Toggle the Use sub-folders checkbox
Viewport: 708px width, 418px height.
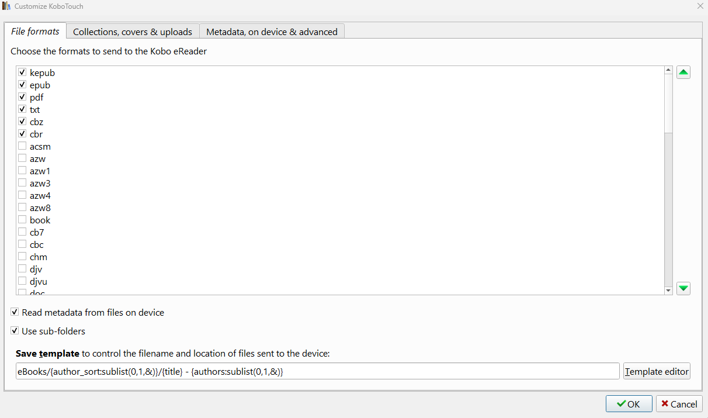(15, 331)
